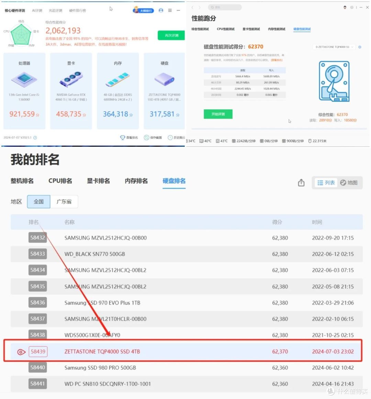Image resolution: width=371 pixels, height=399 pixels.
Task: Click the 2242转/分钟 fan speed icon
Action: 234,141
